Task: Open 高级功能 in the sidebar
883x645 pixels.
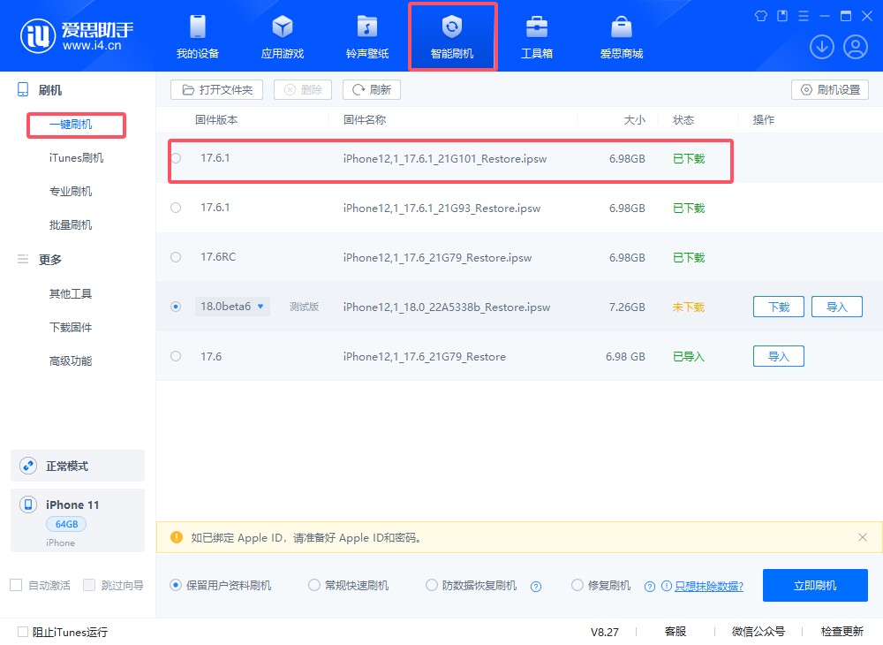Action: 71,360
